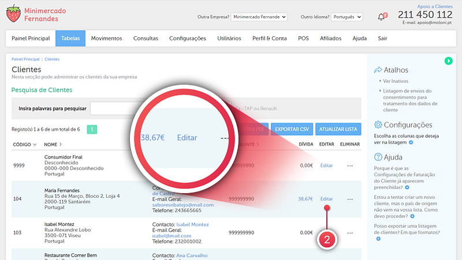This screenshot has height=260, width=462.
Task: Select the Configurações menu item
Action: (187, 38)
